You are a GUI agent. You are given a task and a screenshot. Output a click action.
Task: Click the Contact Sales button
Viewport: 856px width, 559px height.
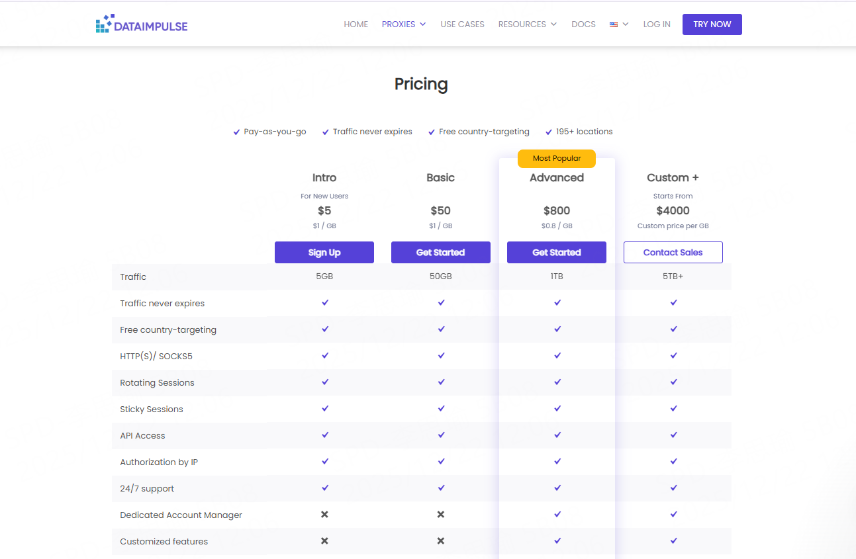673,253
